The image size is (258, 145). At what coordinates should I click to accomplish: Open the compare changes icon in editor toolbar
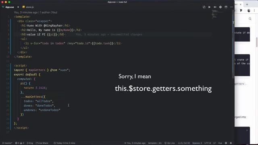[204, 7]
